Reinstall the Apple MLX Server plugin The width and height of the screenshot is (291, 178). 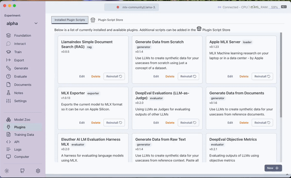(x=262, y=76)
